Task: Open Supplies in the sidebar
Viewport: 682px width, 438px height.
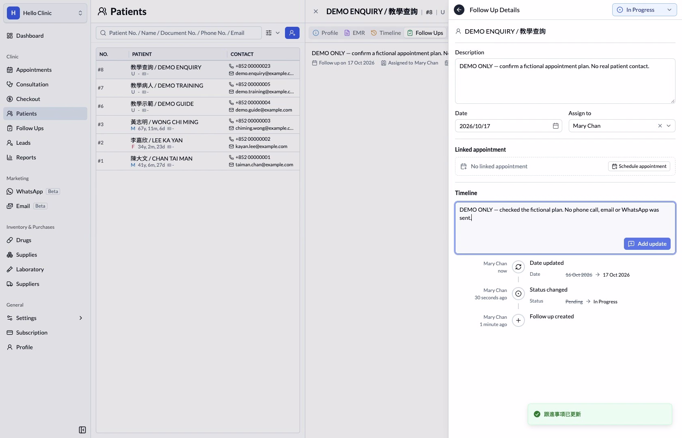Action: point(45,255)
